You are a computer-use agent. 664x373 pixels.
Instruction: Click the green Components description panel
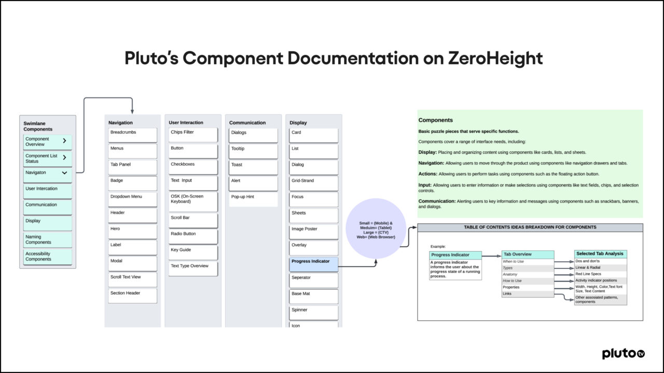point(530,163)
